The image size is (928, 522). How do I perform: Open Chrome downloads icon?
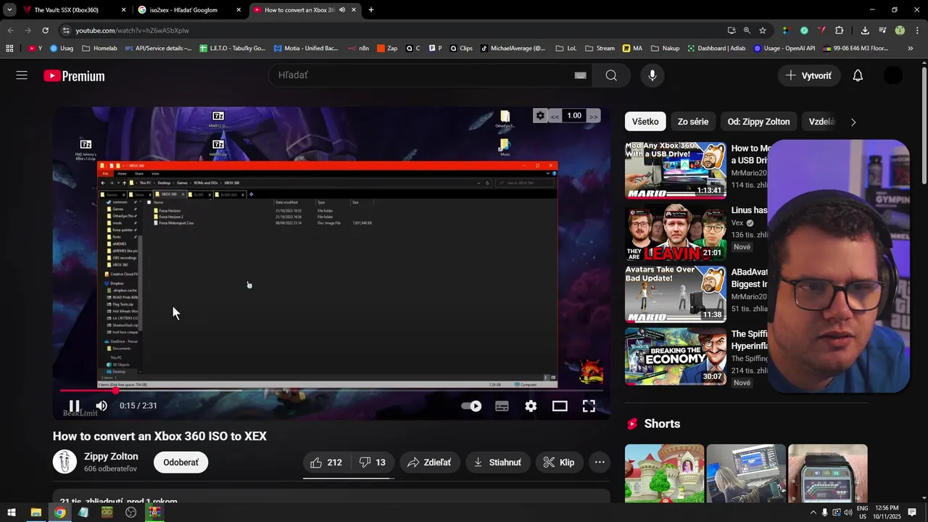(865, 30)
